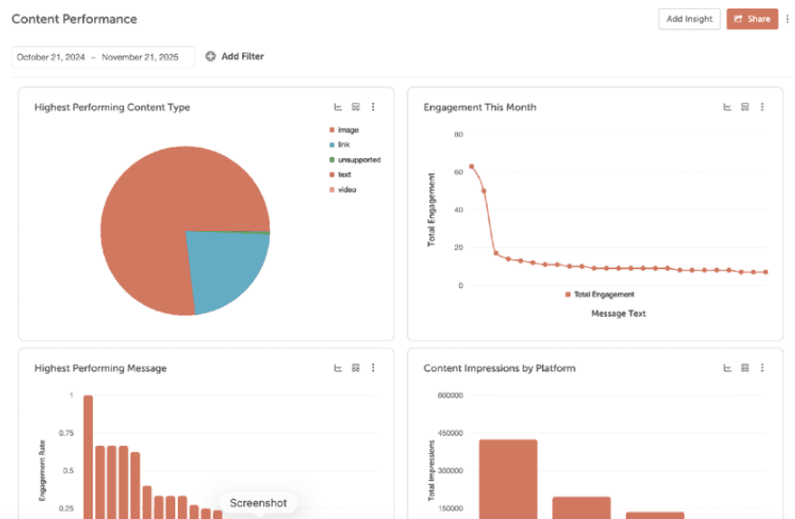
Task: Toggle the unsupported legend entry
Action: (355, 160)
